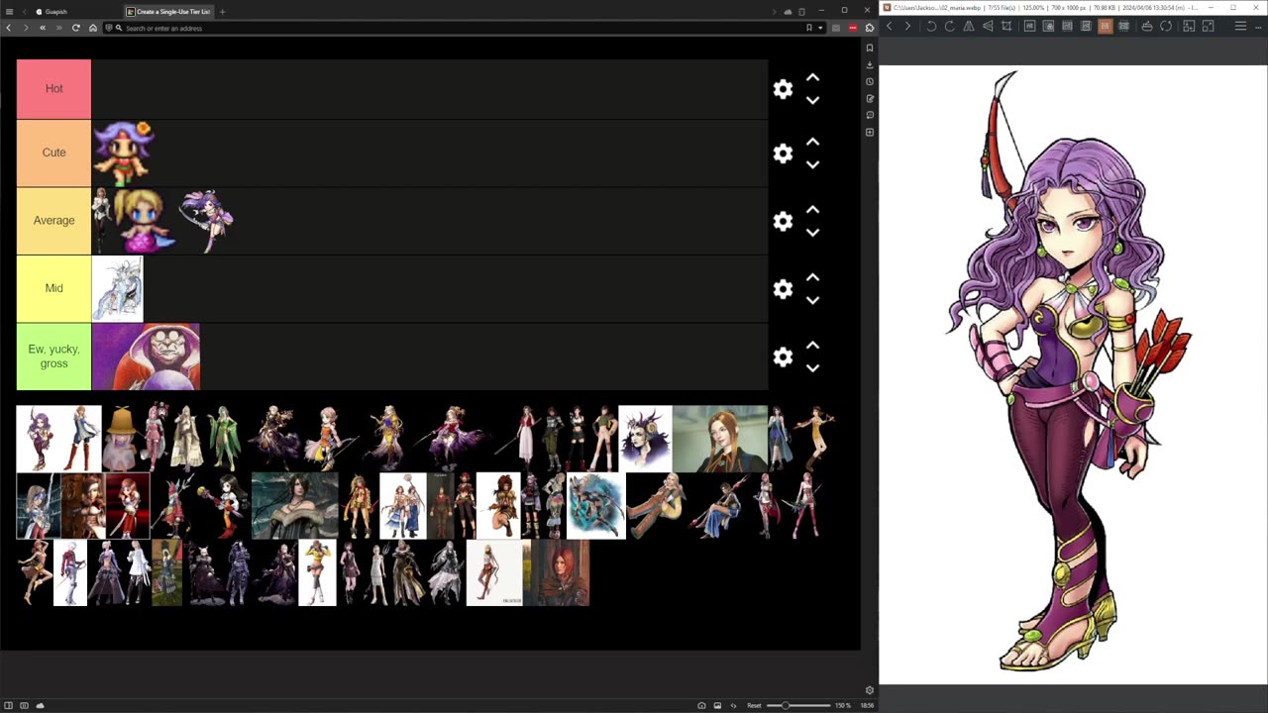Open notes panel in side bar
Screen dimensions: 1268x713
click(x=870, y=98)
